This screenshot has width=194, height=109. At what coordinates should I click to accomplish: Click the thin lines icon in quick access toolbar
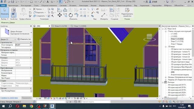click(x=61, y=2)
